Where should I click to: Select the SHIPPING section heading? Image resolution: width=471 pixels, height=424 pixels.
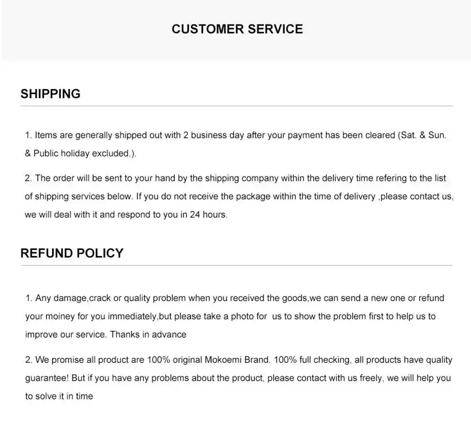coord(50,94)
